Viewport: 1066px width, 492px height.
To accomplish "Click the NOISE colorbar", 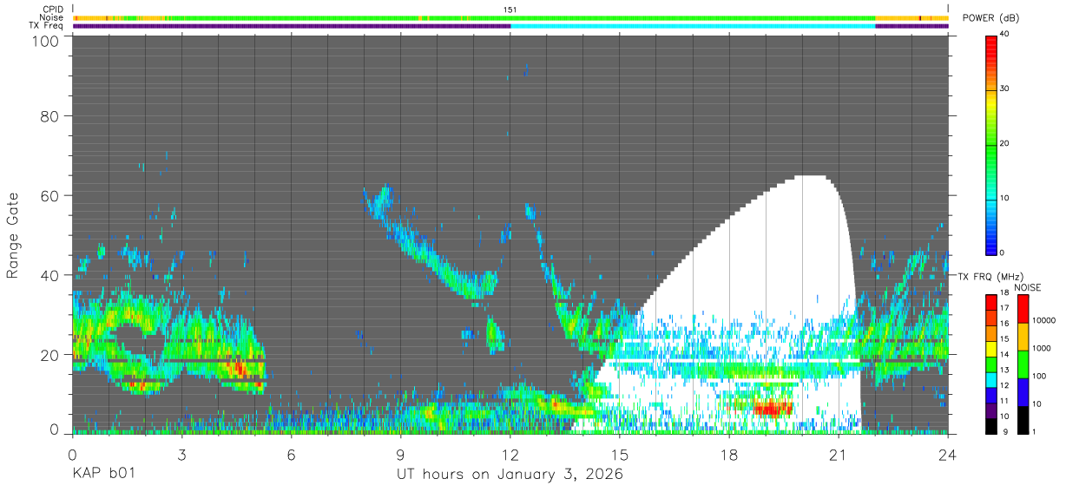I will coord(1022,363).
